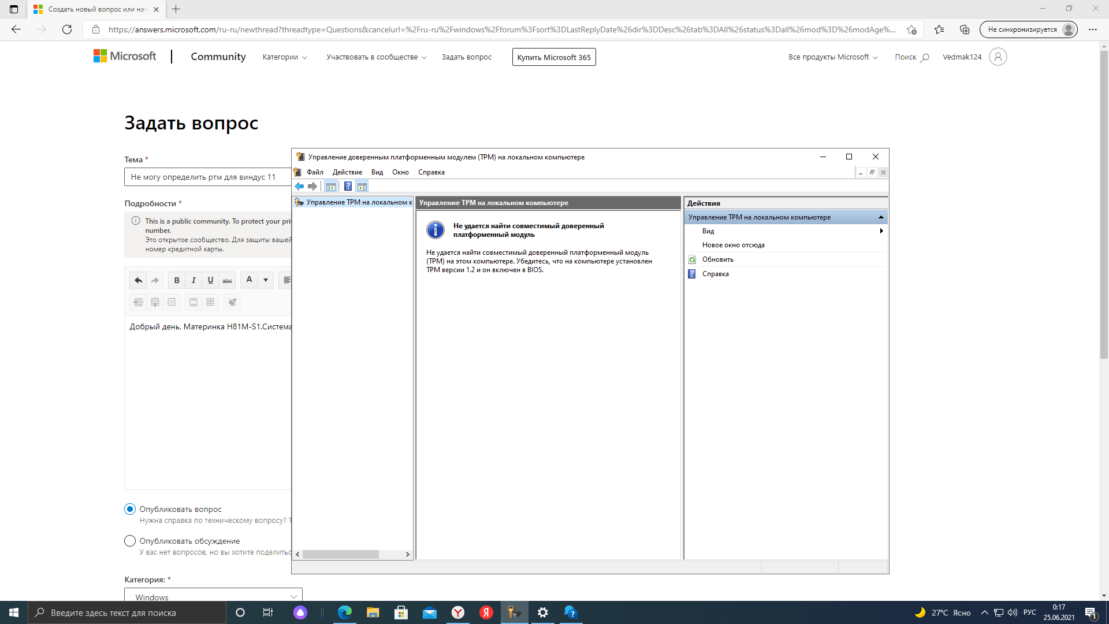
Task: Open Get Help app on taskbar
Action: pos(571,612)
